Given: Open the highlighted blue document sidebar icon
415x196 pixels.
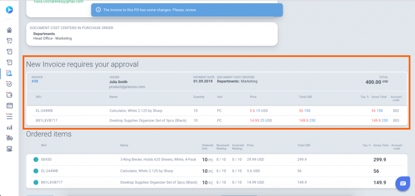Looking at the screenshot, I should [9, 73].
